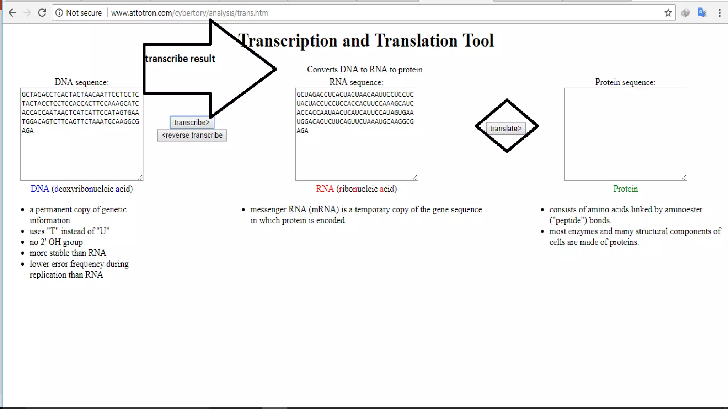Bookmark this page with the star
728x409 pixels.
668,13
